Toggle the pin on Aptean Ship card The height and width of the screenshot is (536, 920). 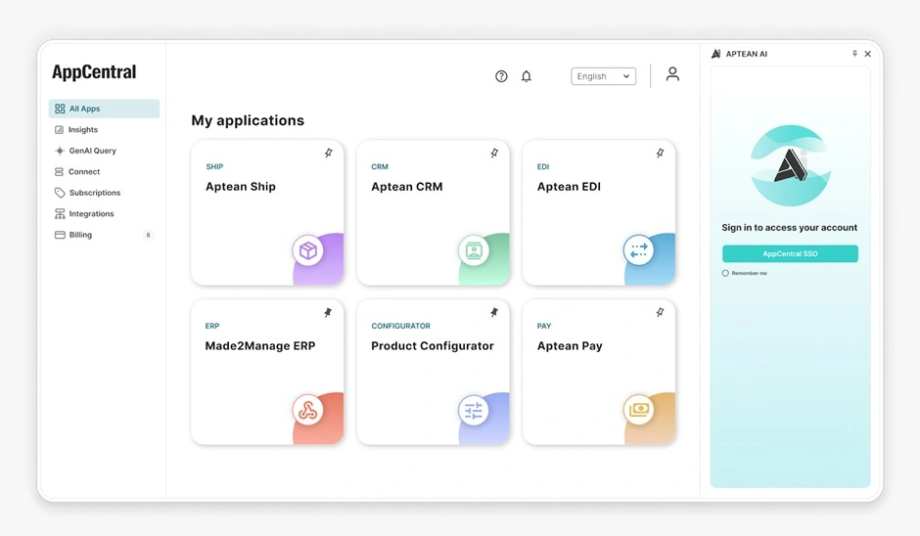pos(328,154)
